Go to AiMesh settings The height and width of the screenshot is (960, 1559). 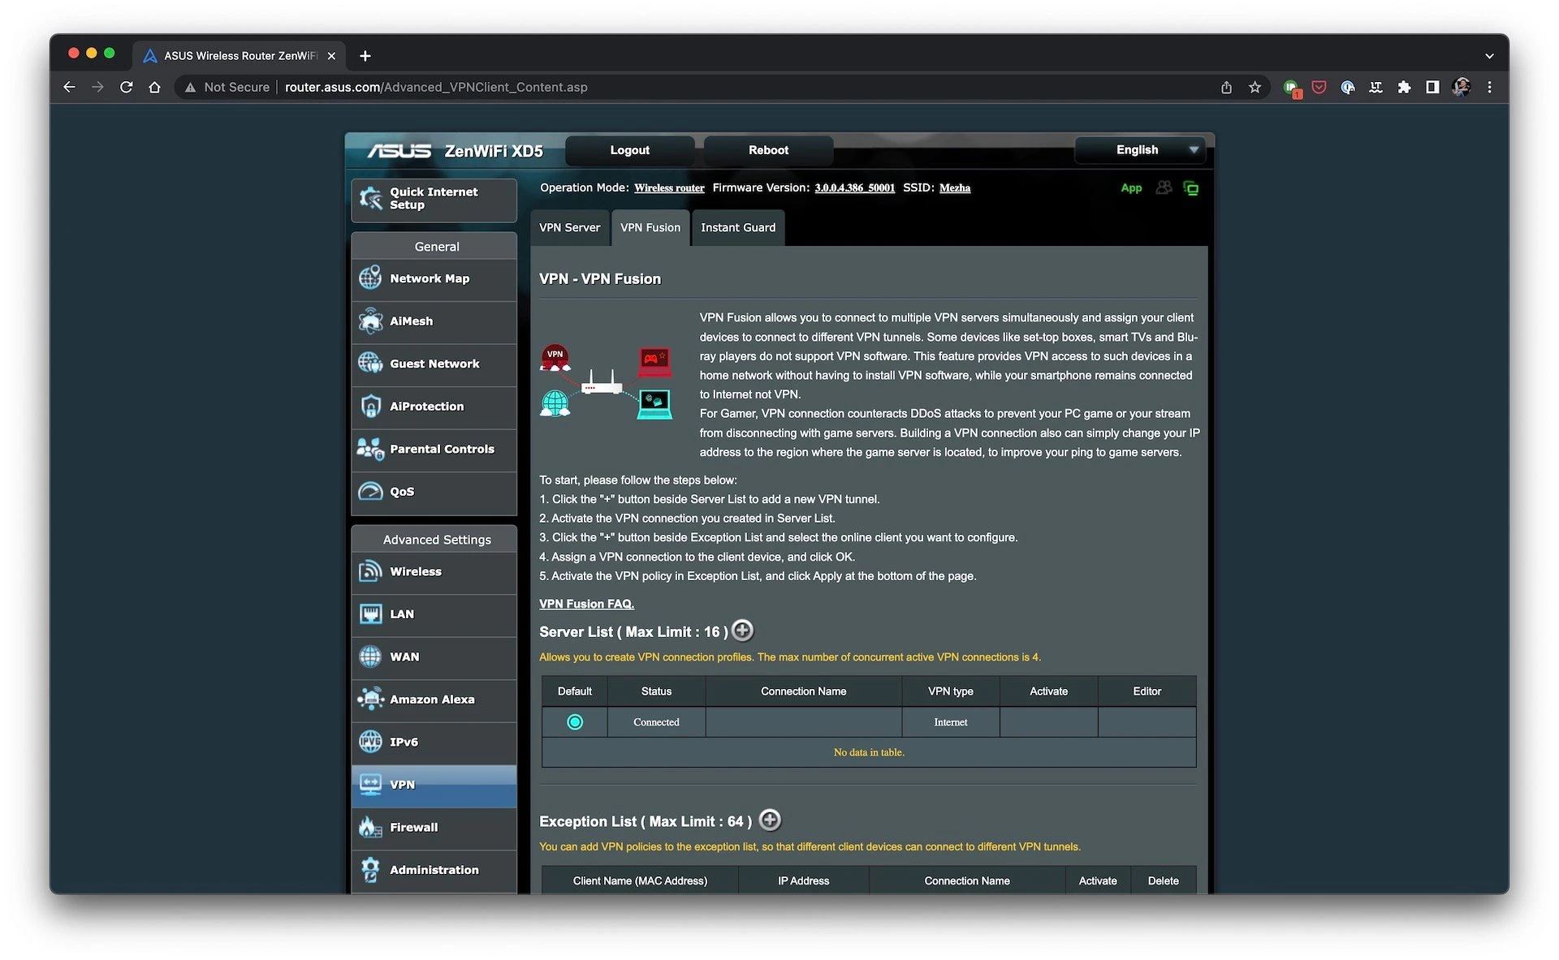pyautogui.click(x=434, y=321)
